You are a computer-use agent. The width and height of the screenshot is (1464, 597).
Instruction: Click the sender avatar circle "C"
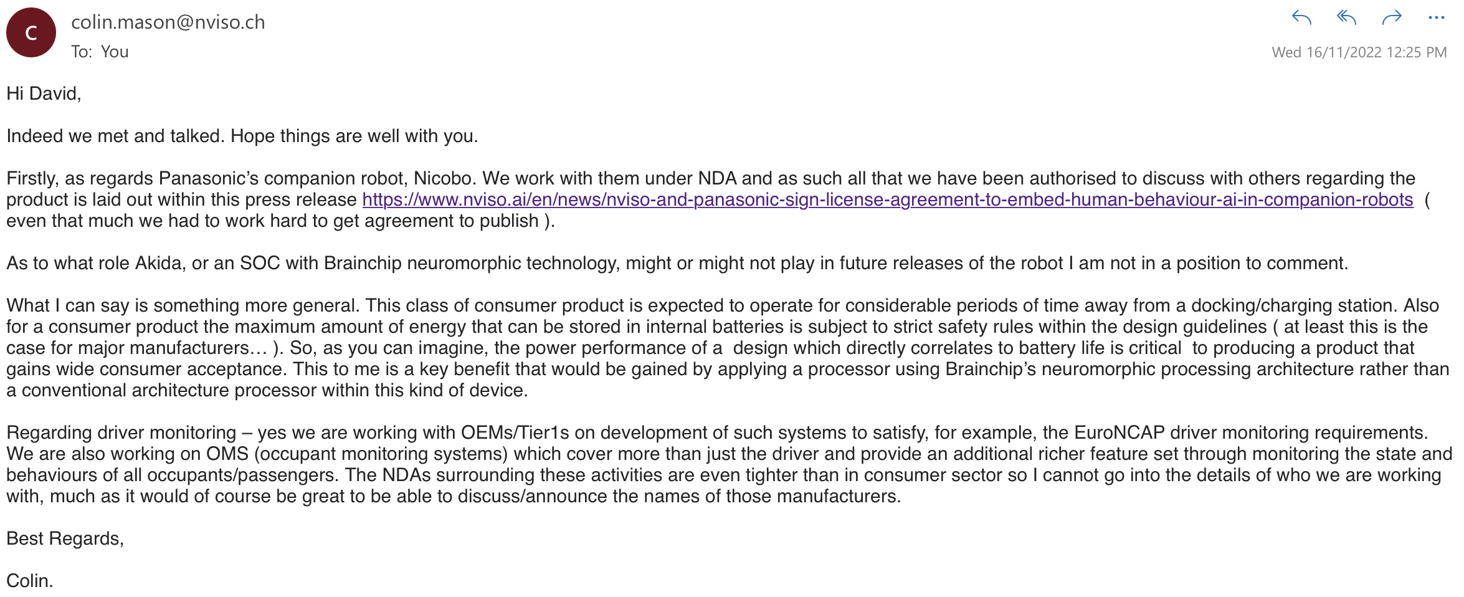pyautogui.click(x=31, y=32)
